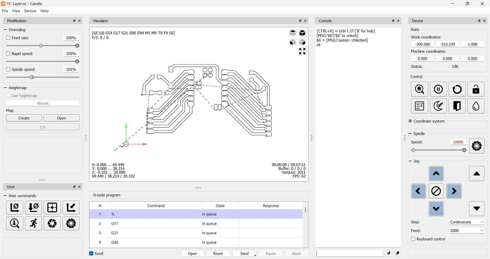The width and height of the screenshot is (490, 259).
Task: Select the G21 row in the G-code table
Action: click(196, 233)
